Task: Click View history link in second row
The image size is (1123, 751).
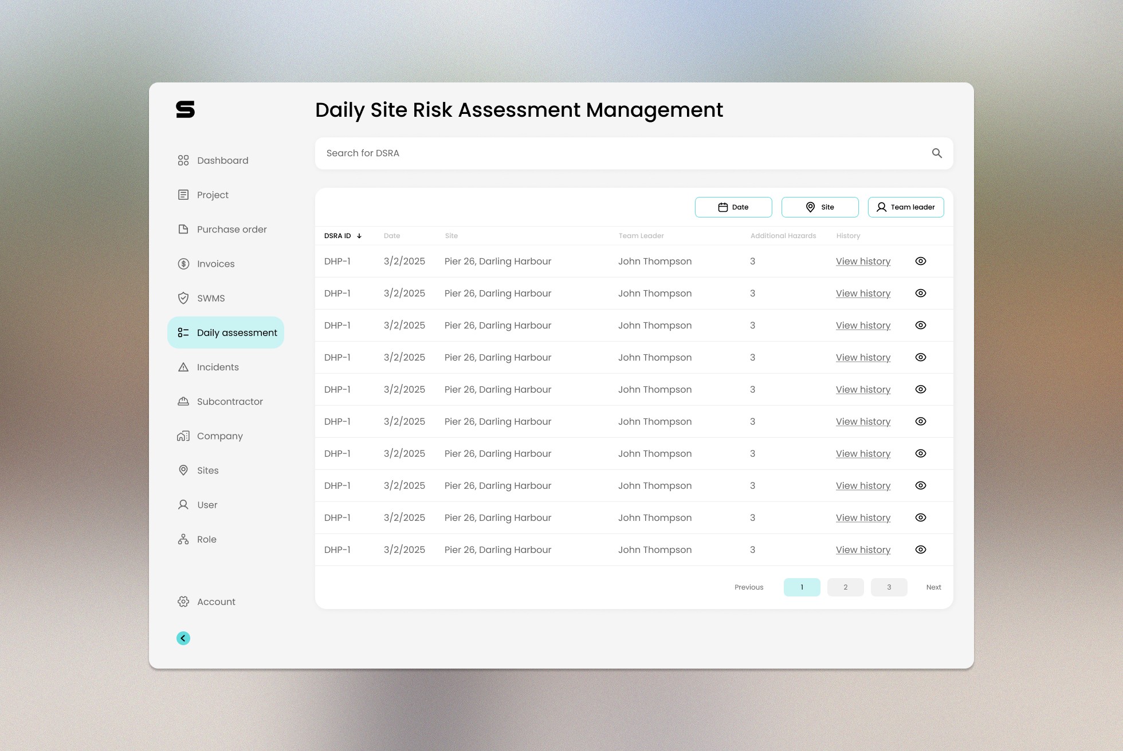Action: (863, 293)
